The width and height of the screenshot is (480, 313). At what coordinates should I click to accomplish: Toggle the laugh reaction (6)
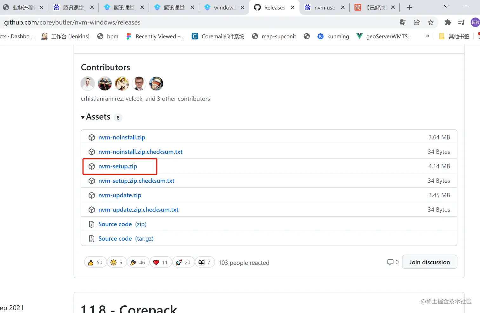[117, 263]
